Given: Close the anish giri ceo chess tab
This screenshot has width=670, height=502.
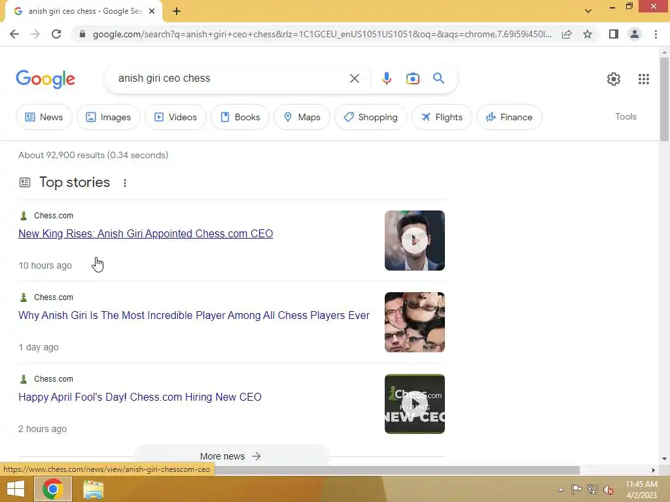Looking at the screenshot, I should pyautogui.click(x=152, y=12).
